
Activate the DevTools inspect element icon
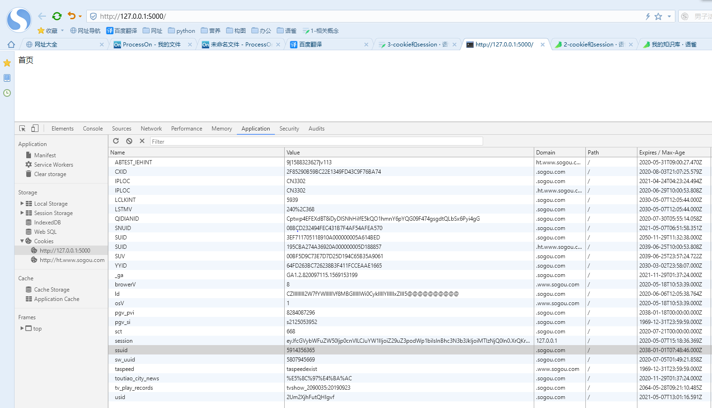pyautogui.click(x=22, y=128)
